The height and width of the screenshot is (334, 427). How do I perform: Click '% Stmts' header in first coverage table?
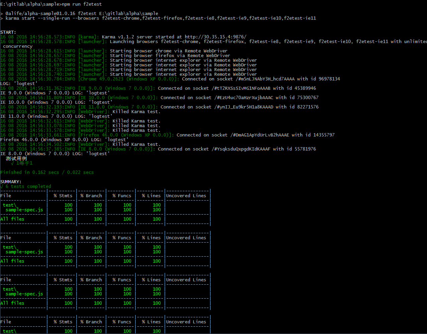click(x=63, y=196)
